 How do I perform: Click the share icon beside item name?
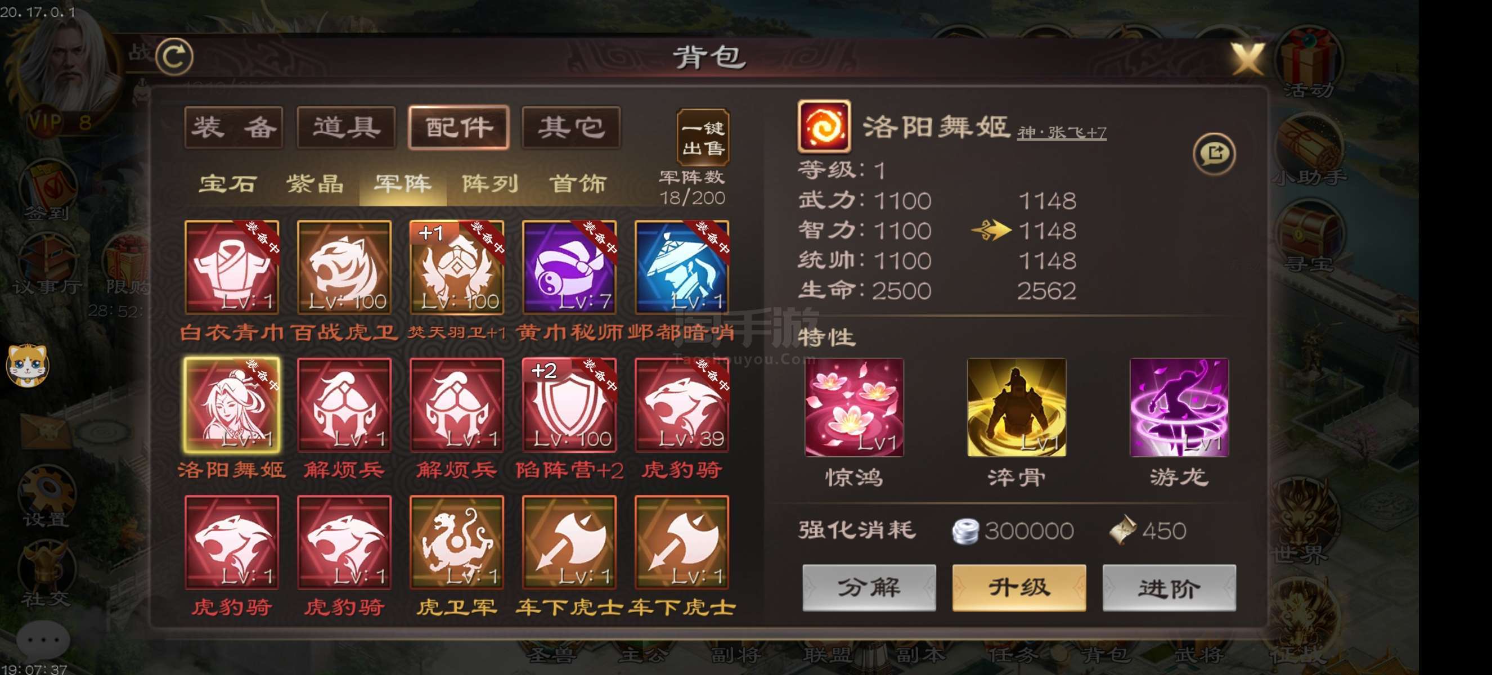(1215, 154)
